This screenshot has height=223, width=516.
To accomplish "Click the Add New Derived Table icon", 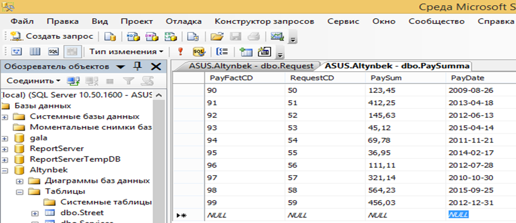I will pos(264,52).
